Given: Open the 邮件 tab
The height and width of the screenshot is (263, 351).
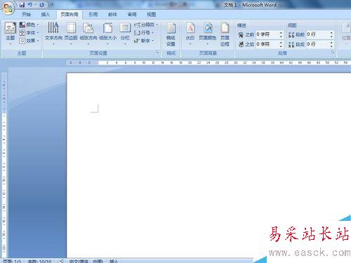Looking at the screenshot, I should pyautogui.click(x=112, y=15).
